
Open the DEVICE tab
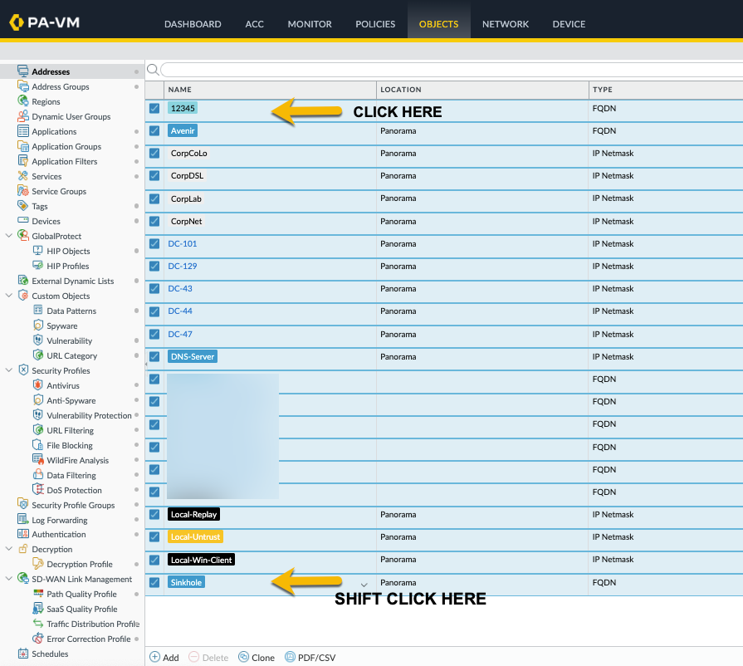click(x=569, y=24)
